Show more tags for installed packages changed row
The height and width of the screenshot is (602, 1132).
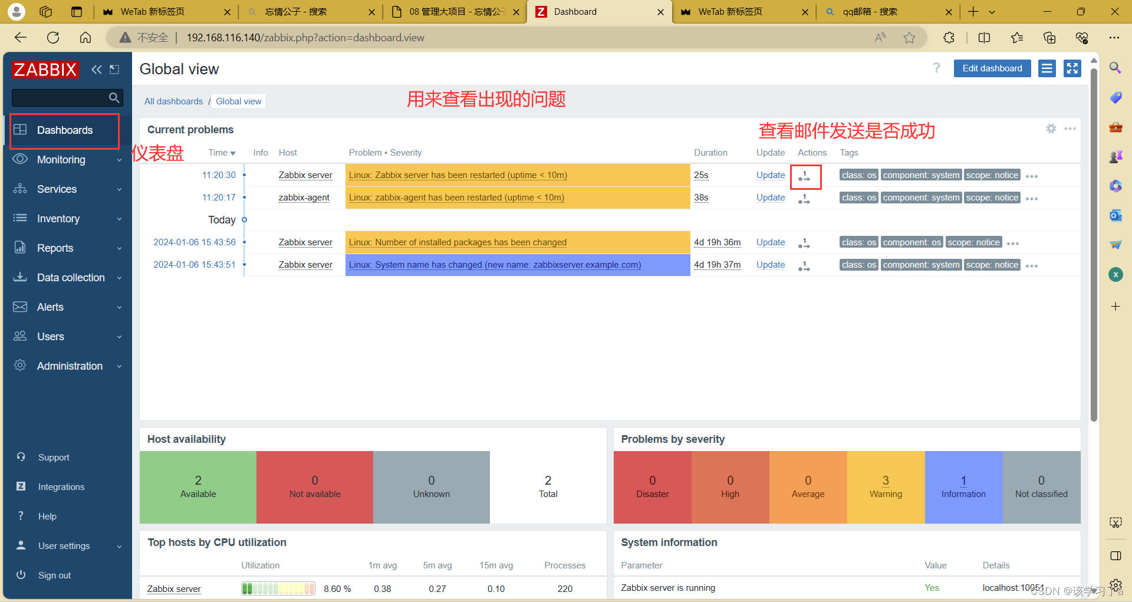tap(1013, 244)
